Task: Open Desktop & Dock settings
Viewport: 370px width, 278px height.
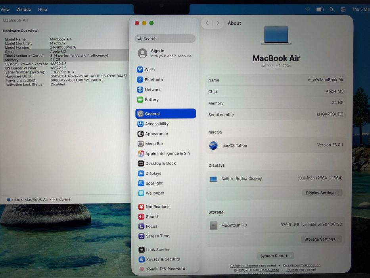Action: 165,163
